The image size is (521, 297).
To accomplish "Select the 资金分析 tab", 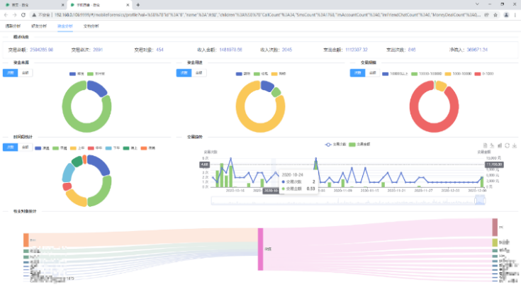I will click(65, 26).
